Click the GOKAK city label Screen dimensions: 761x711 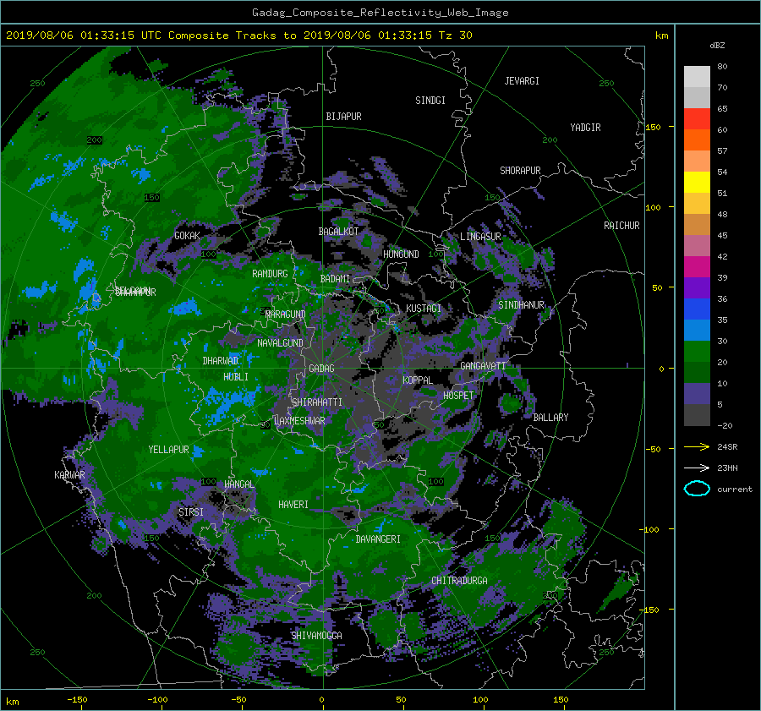click(x=187, y=236)
